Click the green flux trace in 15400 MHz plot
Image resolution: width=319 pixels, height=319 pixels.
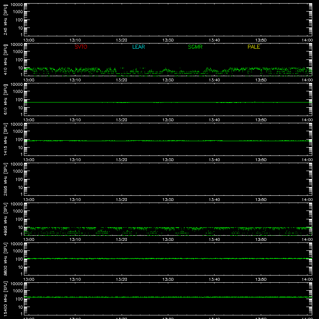coord(168,297)
